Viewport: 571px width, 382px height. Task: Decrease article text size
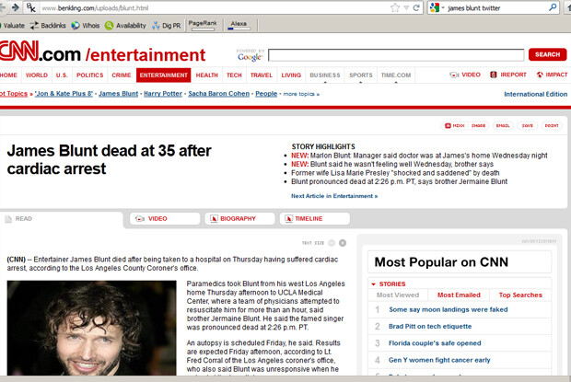click(332, 243)
